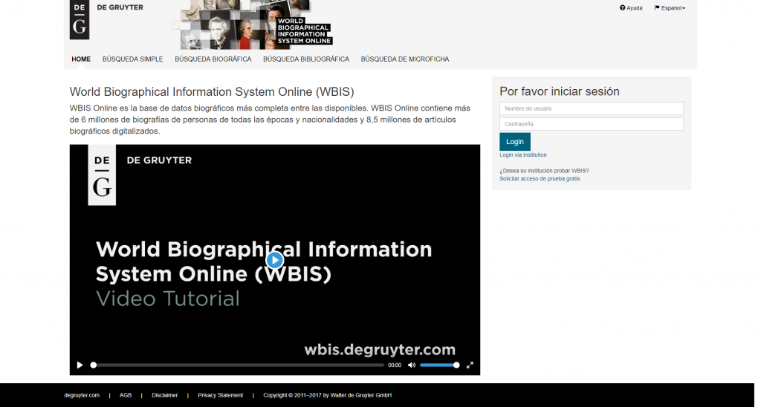This screenshot has height=407, width=761.
Task: Open the BÚSQUEDA BIOGRÁFICA tab
Action: [x=213, y=59]
